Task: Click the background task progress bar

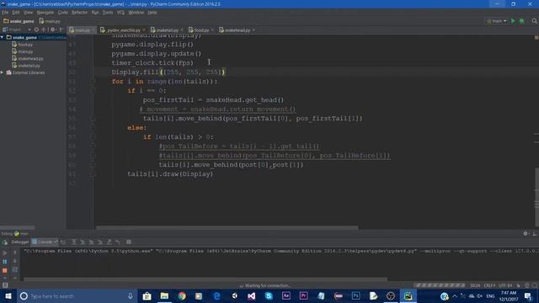Action: [439, 285]
